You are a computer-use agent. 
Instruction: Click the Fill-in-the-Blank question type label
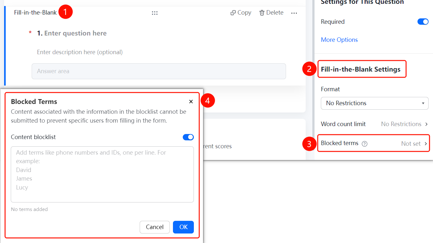(35, 13)
